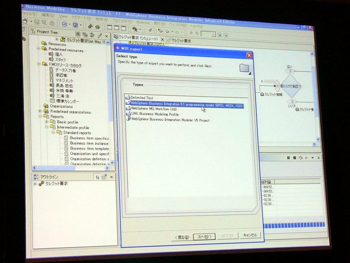Expand the Basic profile tree node
The image size is (350, 263).
tap(46, 122)
